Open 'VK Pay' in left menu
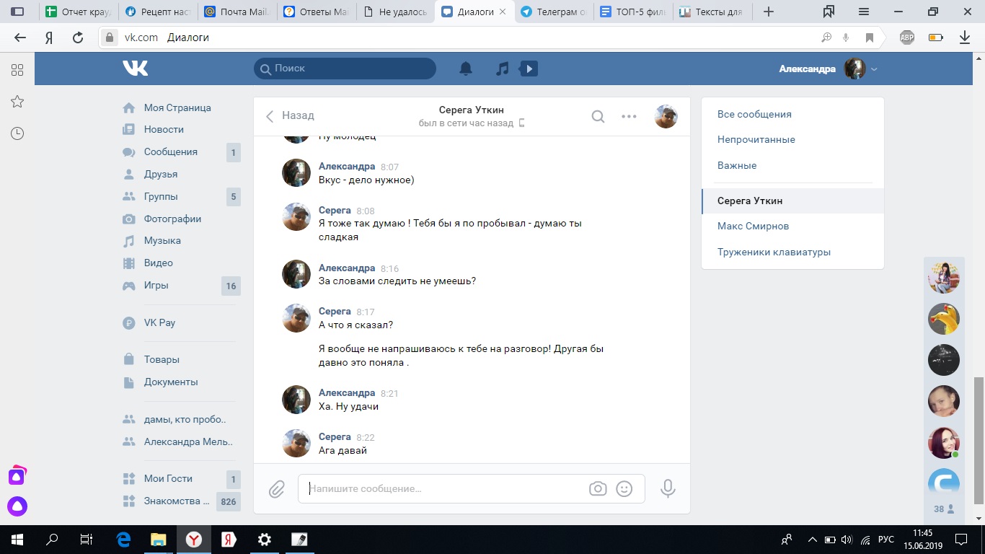The height and width of the screenshot is (554, 985). point(159,322)
